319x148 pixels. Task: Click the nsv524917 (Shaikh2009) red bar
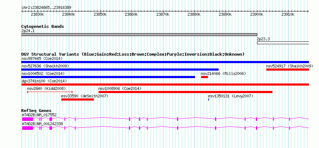tap(288, 70)
